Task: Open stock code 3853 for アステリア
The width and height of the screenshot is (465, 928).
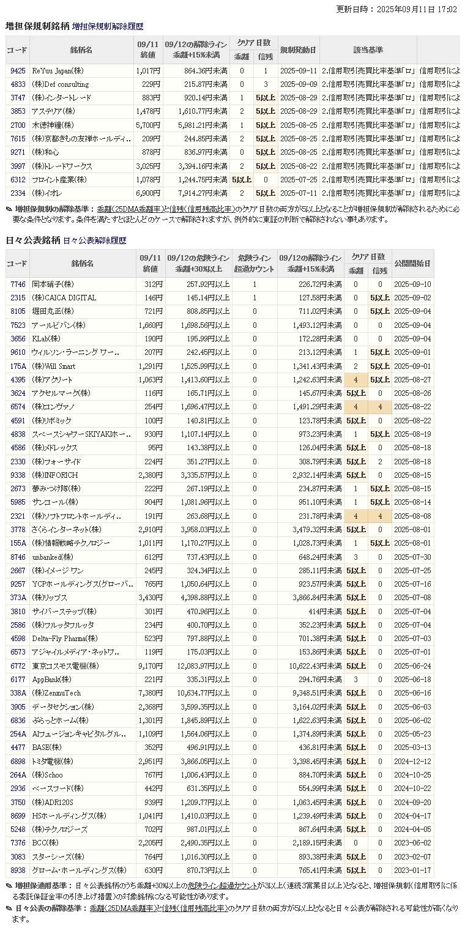Action: click(18, 111)
